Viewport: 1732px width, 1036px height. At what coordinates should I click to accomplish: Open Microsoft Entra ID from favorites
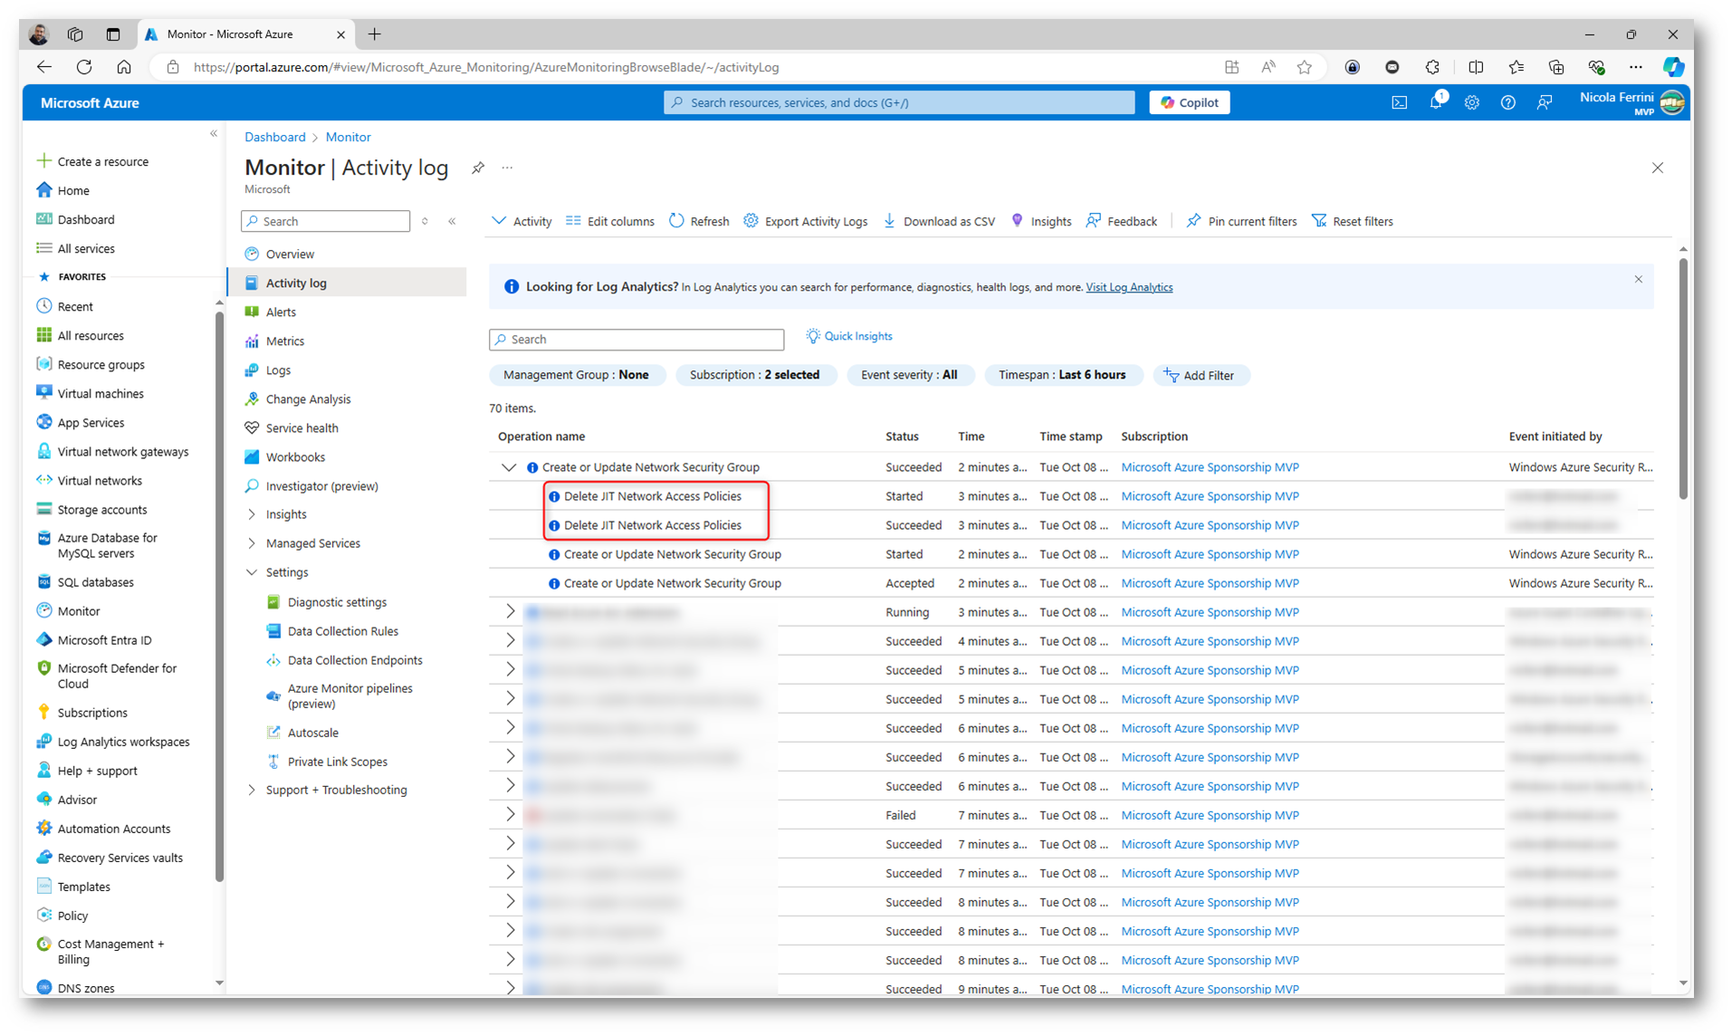coord(104,639)
